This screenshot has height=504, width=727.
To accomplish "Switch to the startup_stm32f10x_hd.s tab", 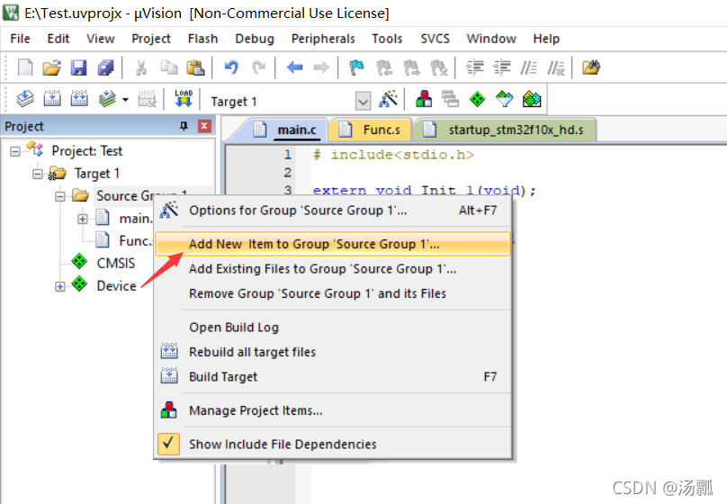I will click(x=506, y=130).
